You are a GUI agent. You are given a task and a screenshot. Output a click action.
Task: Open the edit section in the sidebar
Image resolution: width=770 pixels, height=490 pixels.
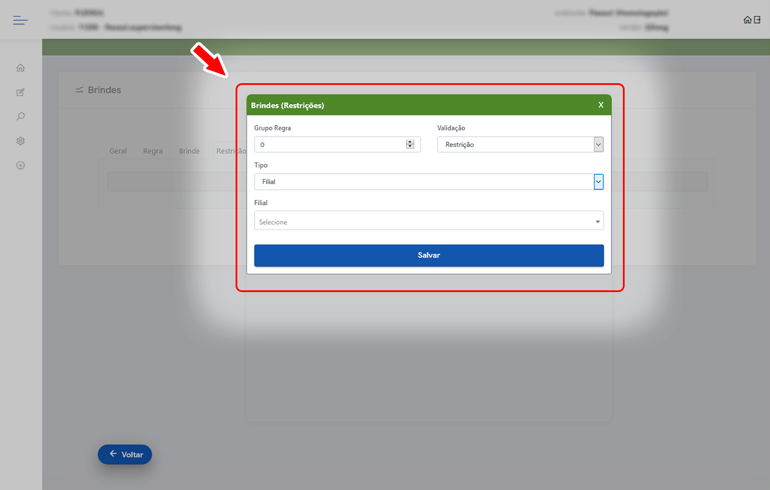(21, 92)
